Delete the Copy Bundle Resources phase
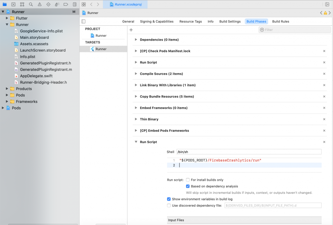Screen dimensions: 333x225 (324, 96)
